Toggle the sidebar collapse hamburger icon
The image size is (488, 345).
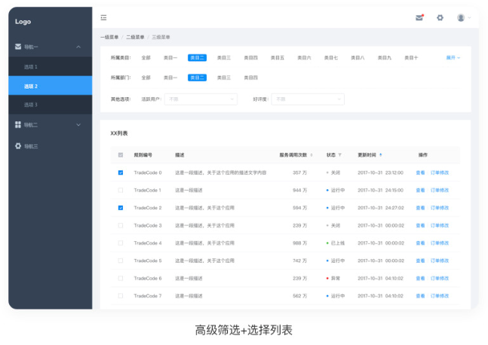click(103, 18)
